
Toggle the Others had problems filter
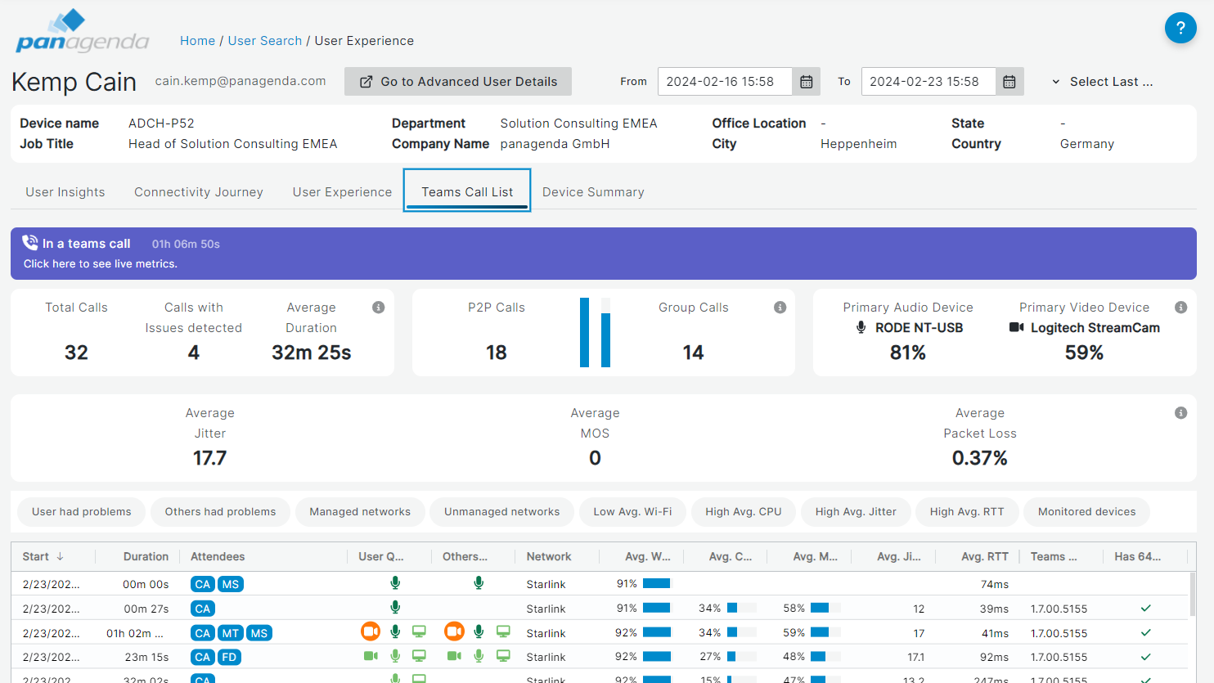(221, 512)
